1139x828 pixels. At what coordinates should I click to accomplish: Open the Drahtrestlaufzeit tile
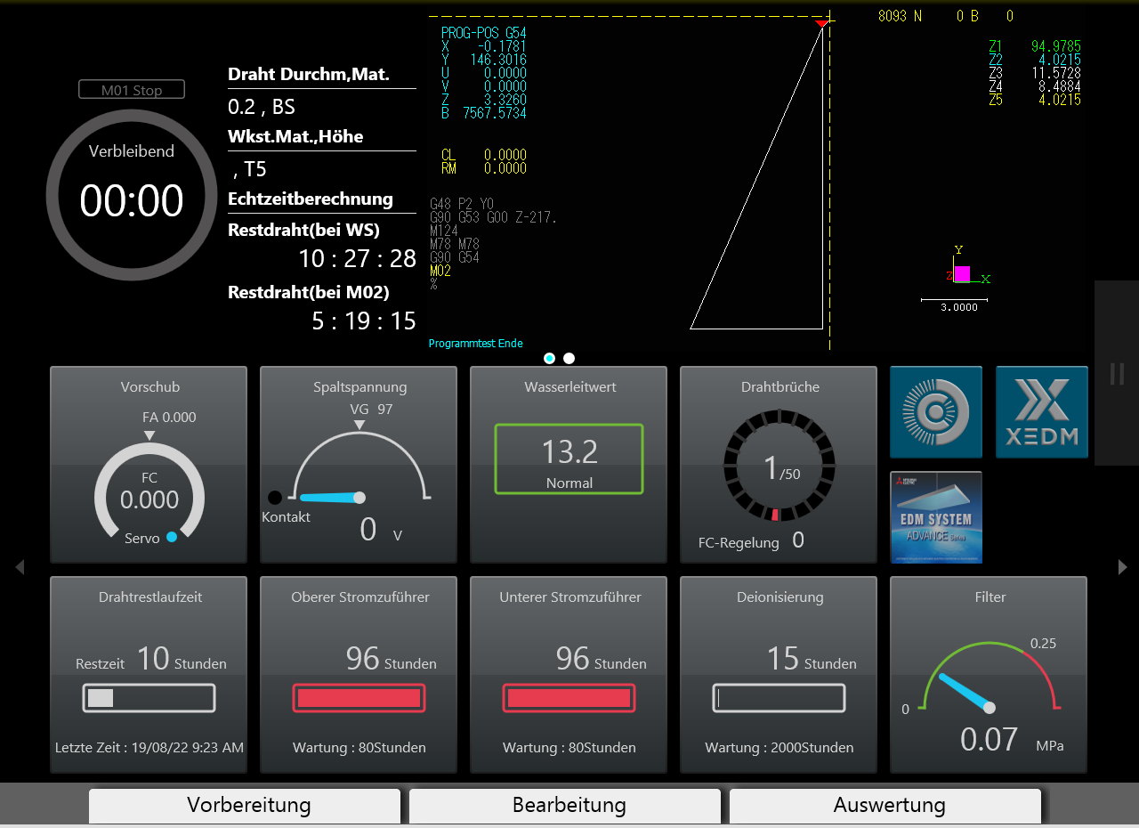(149, 675)
